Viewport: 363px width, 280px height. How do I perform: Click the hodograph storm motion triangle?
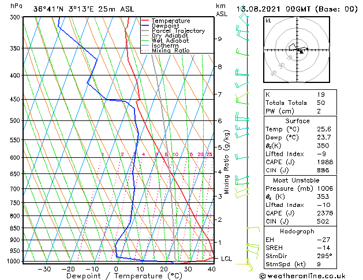301,52
